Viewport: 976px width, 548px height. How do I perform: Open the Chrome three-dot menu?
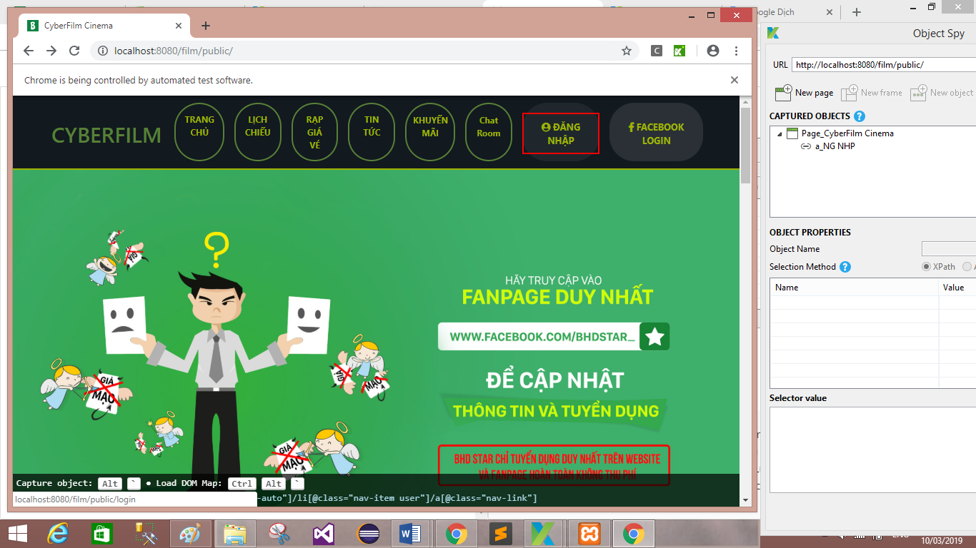pyautogui.click(x=736, y=51)
